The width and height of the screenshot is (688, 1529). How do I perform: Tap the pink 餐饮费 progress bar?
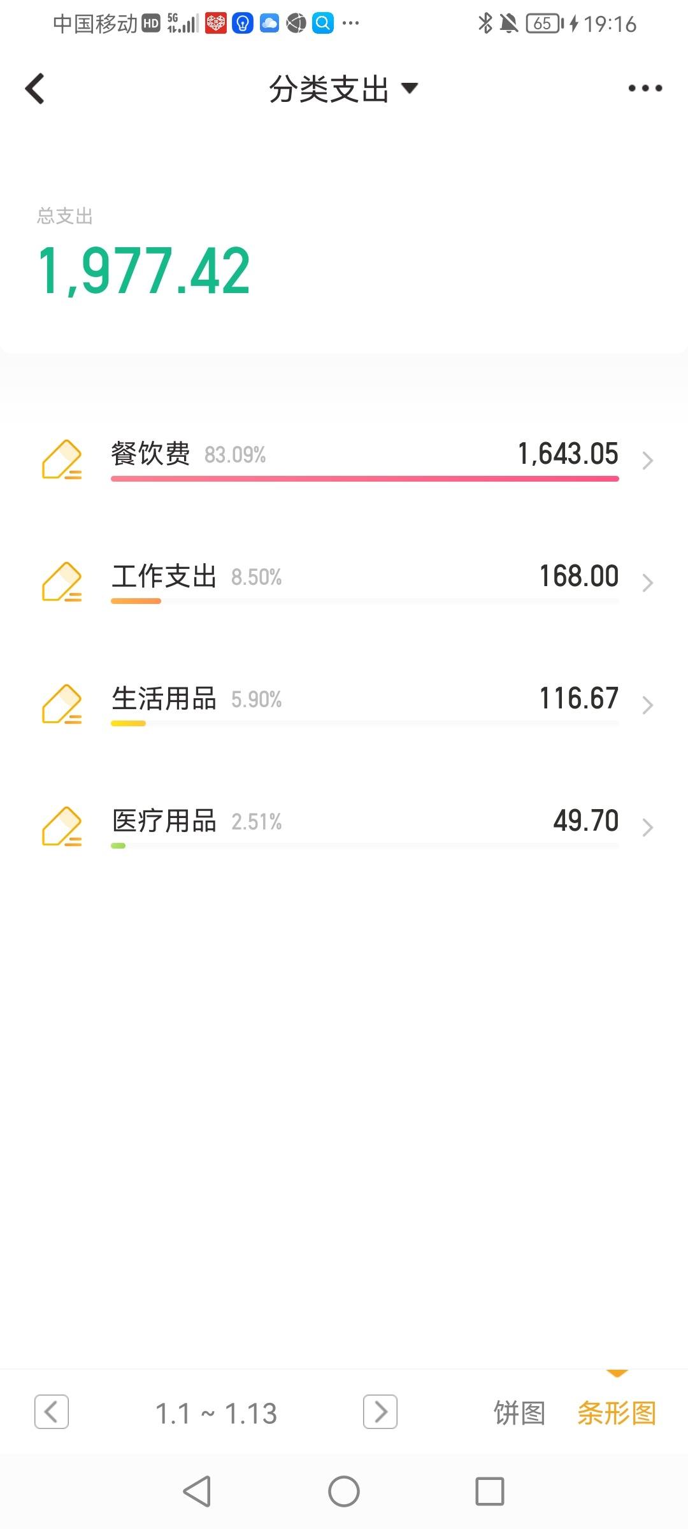coord(365,478)
